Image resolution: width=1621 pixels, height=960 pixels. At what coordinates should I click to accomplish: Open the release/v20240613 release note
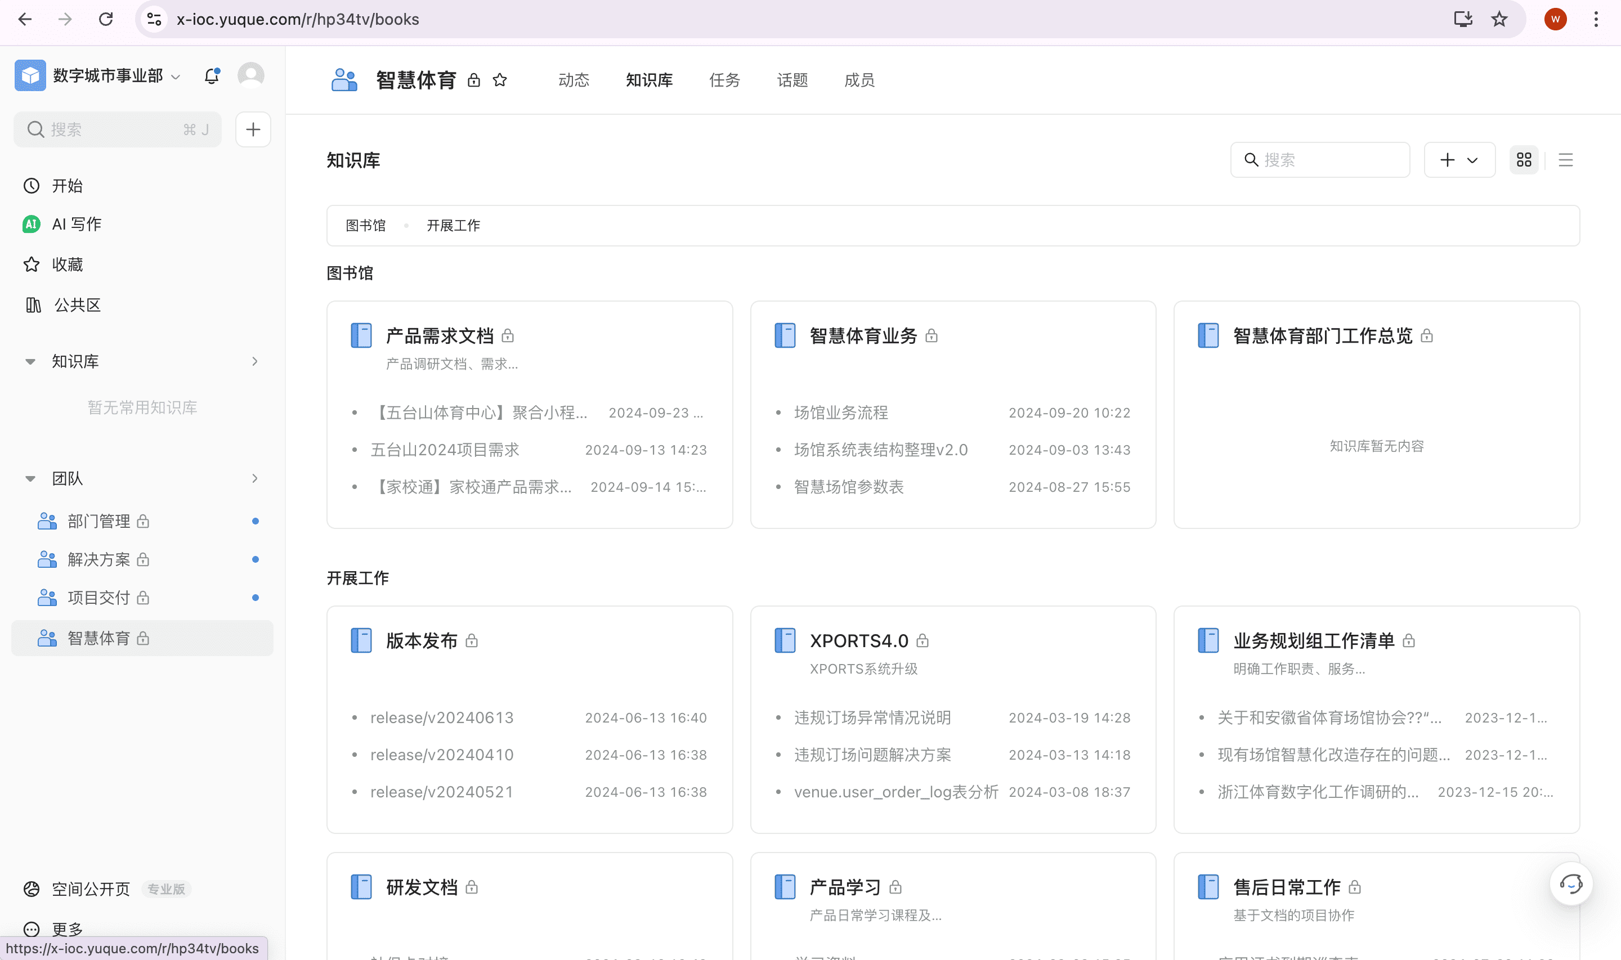(x=442, y=717)
